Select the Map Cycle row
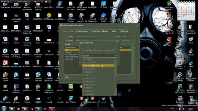This screenshot has width=198, height=111. coord(71,59)
